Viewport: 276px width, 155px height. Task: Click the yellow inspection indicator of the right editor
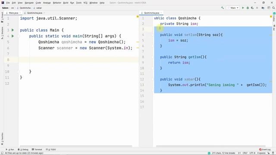tap(271, 16)
